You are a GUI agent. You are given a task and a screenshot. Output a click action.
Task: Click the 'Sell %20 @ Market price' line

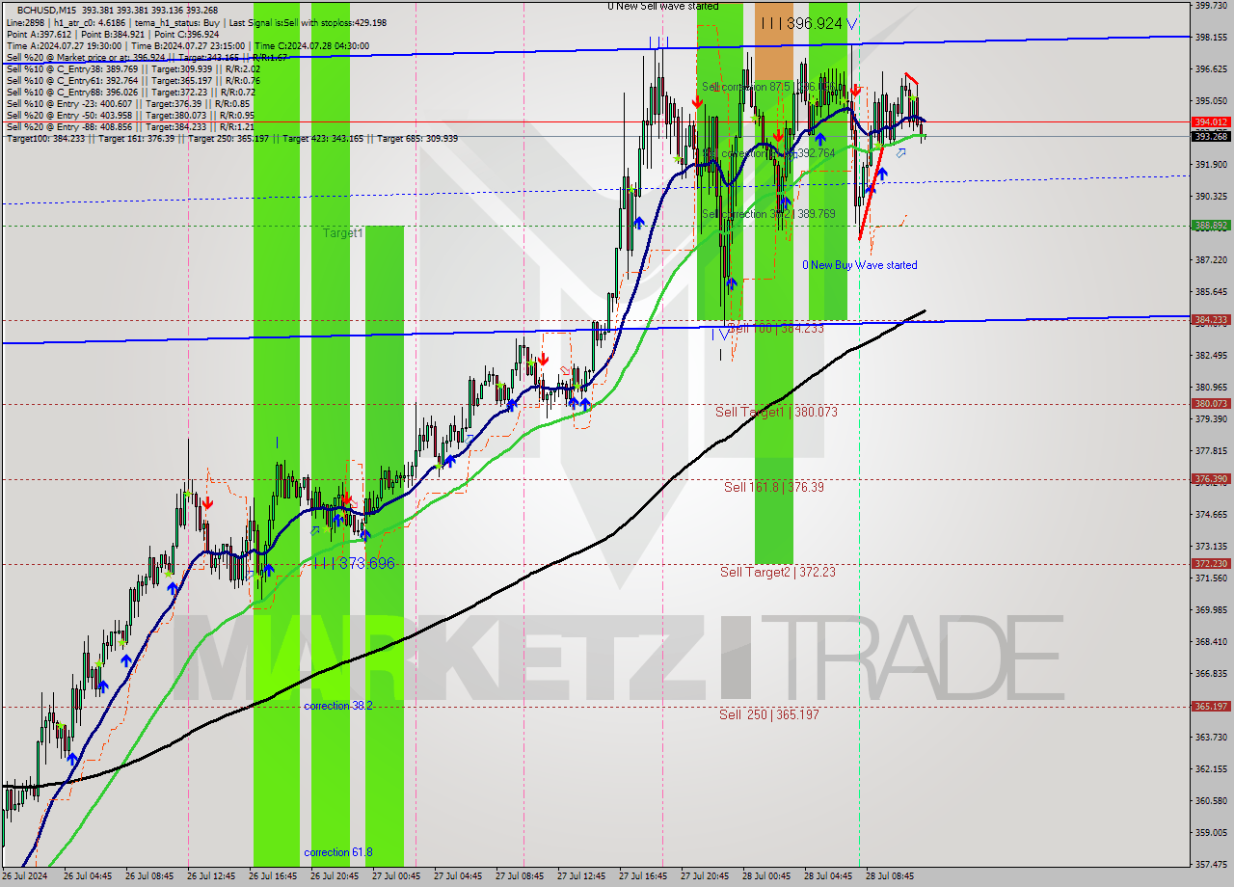point(147,57)
